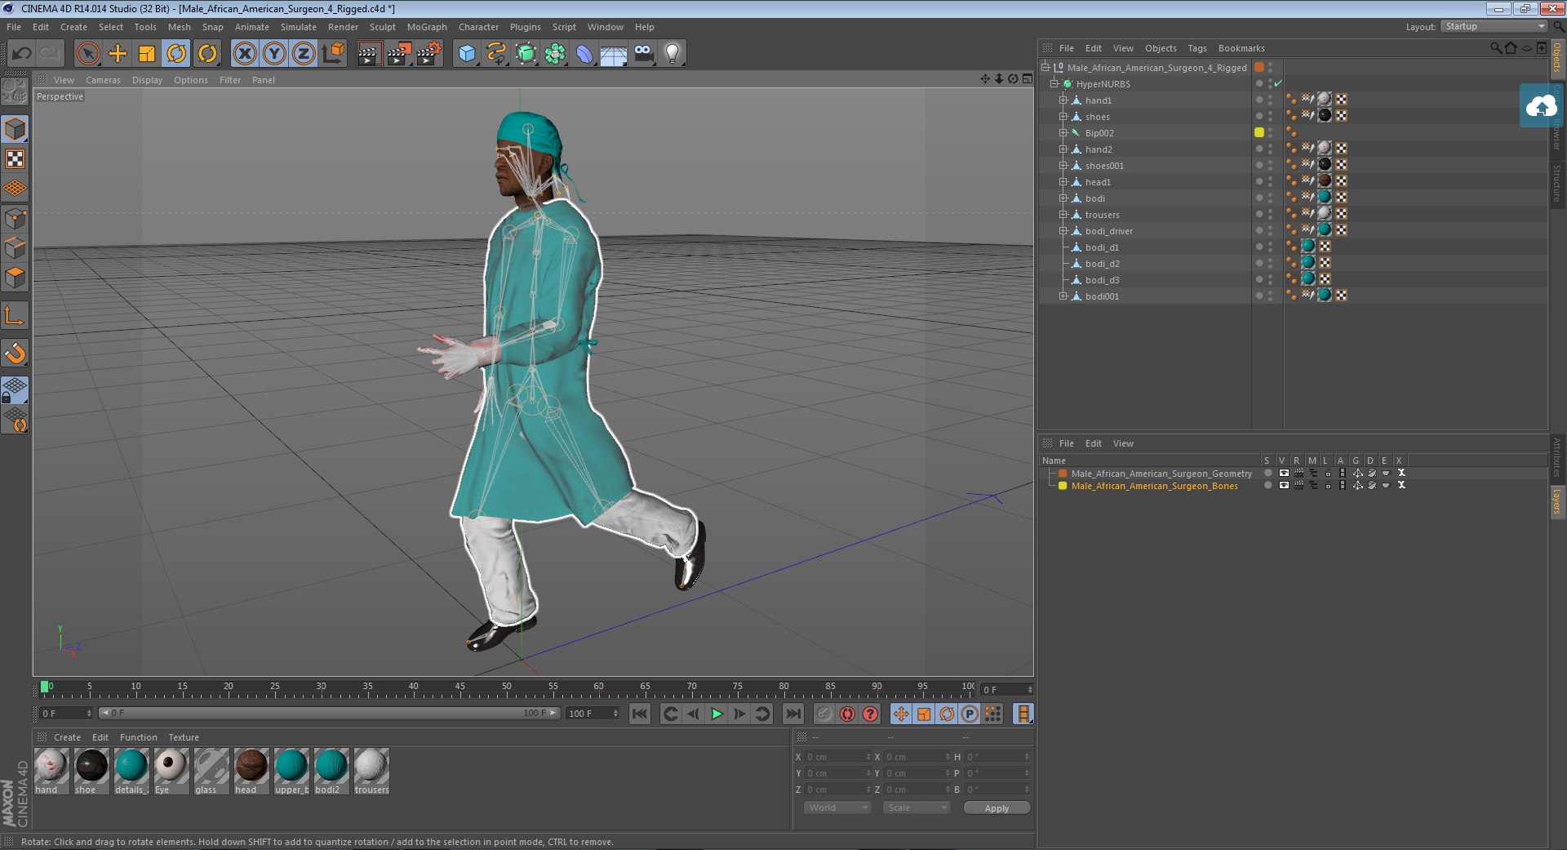Record active objects keyframe
Screen dimensions: 1567x850
click(824, 714)
